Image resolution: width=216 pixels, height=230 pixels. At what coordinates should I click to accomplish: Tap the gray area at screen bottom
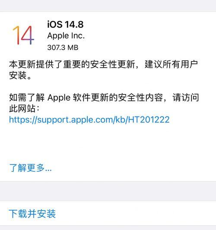[108, 228]
